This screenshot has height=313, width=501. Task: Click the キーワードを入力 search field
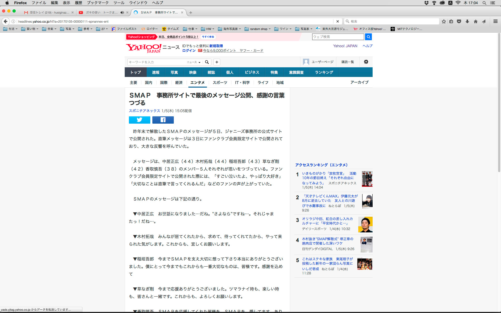coord(157,62)
